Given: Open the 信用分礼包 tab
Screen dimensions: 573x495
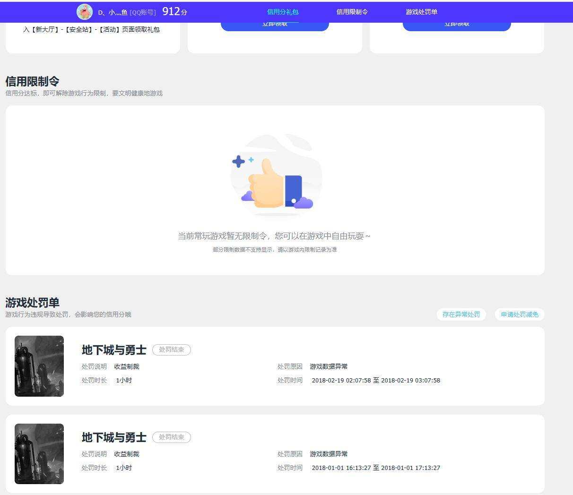Looking at the screenshot, I should click(283, 12).
